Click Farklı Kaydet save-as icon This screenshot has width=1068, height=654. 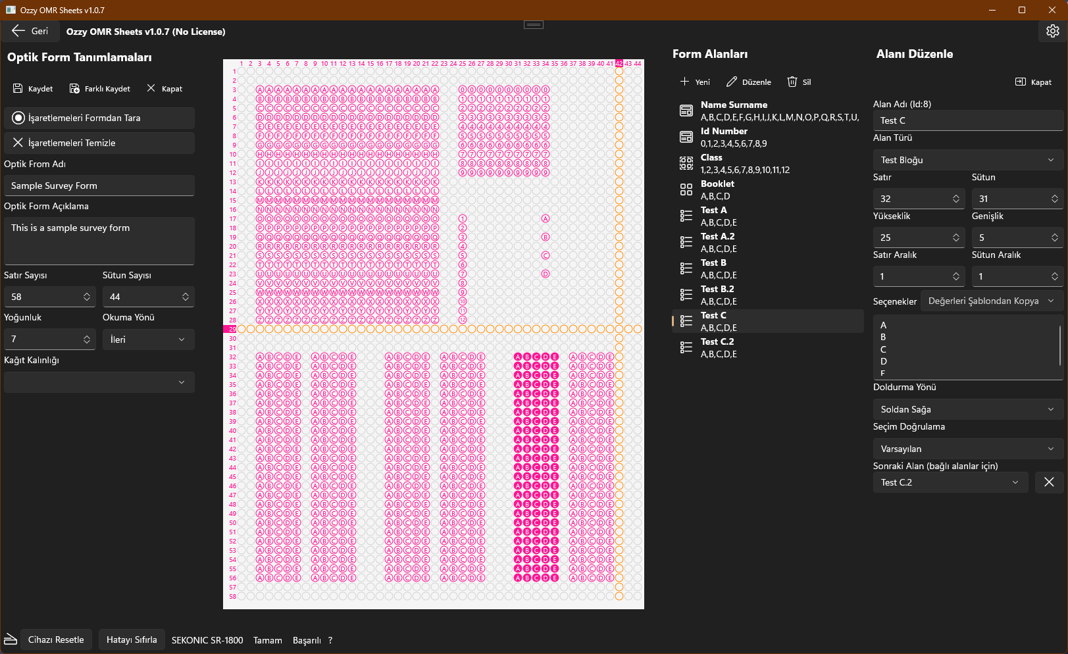[74, 89]
